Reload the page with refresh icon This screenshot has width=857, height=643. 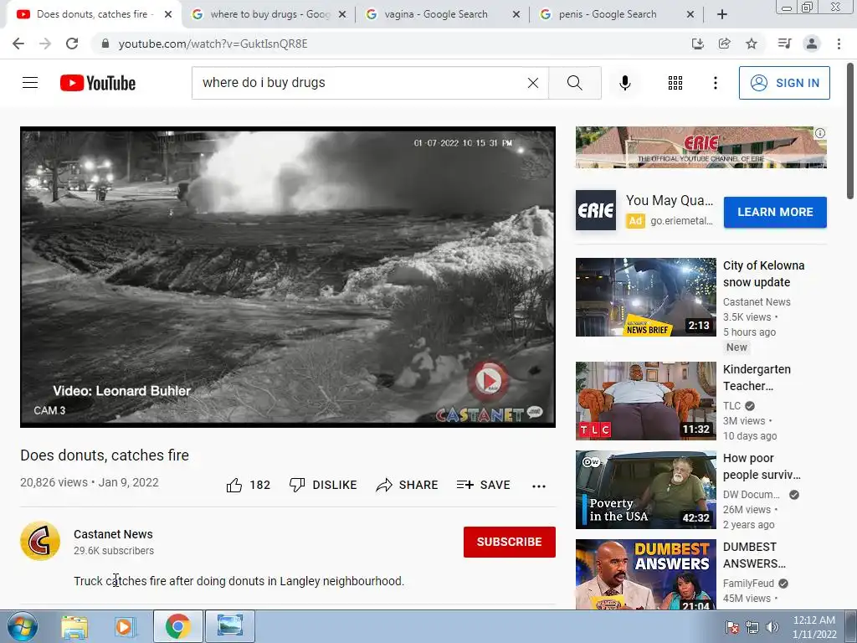[72, 44]
